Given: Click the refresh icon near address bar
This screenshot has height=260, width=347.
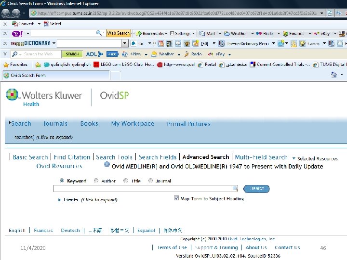Looking at the screenshot, I should point(338,13).
